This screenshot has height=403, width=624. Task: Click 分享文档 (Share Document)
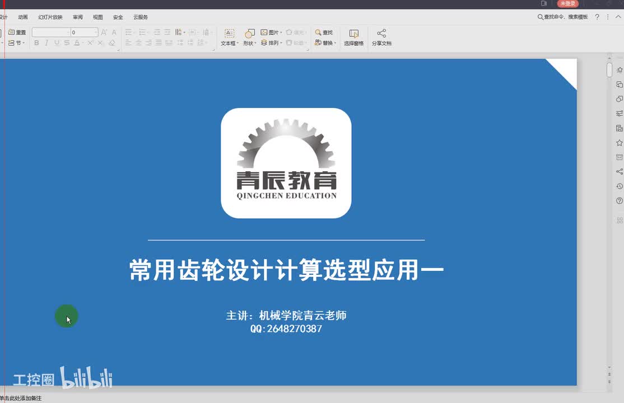[x=381, y=38]
